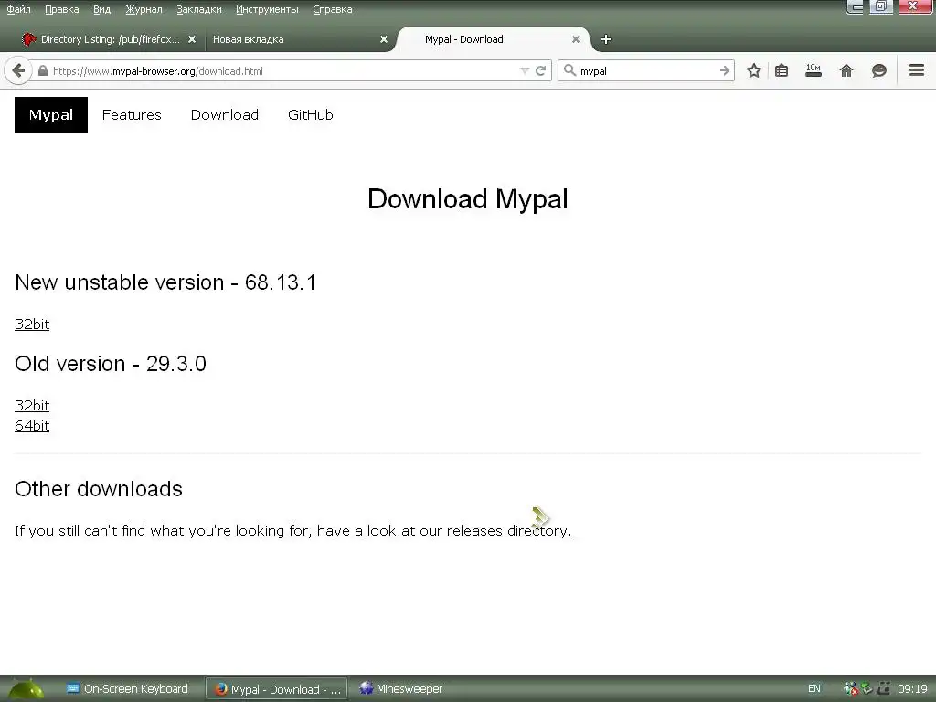
Task: Close the Новая вкладка tab
Action: coord(384,39)
